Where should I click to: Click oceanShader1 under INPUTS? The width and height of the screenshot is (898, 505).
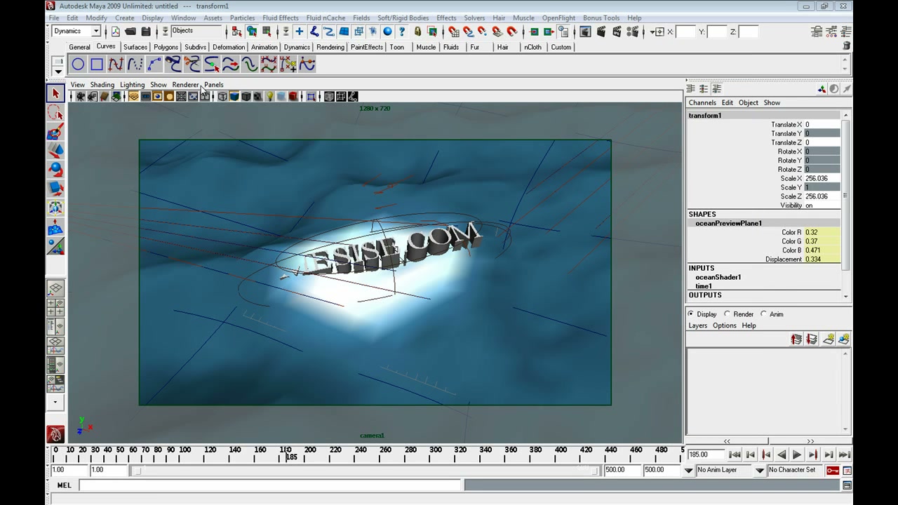pyautogui.click(x=718, y=277)
